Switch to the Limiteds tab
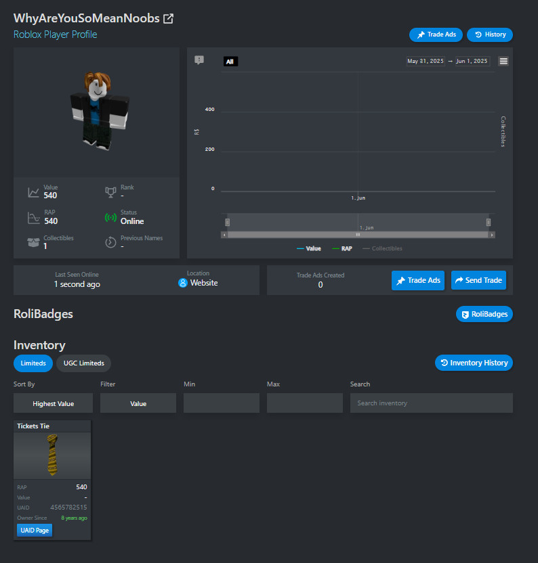Viewport: 538px width, 563px height. [x=33, y=363]
